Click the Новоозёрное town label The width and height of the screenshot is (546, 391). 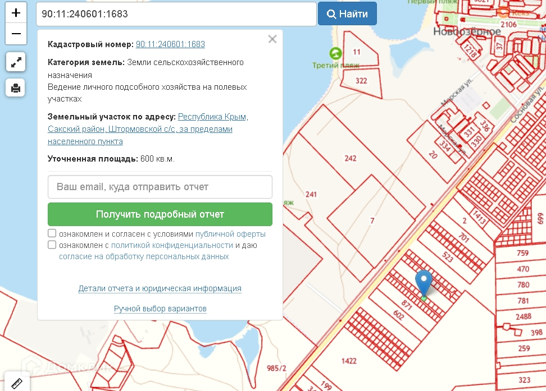(x=467, y=31)
